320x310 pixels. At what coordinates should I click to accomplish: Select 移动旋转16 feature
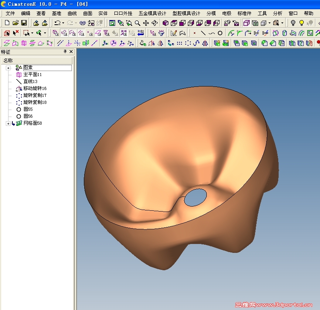[35, 88]
